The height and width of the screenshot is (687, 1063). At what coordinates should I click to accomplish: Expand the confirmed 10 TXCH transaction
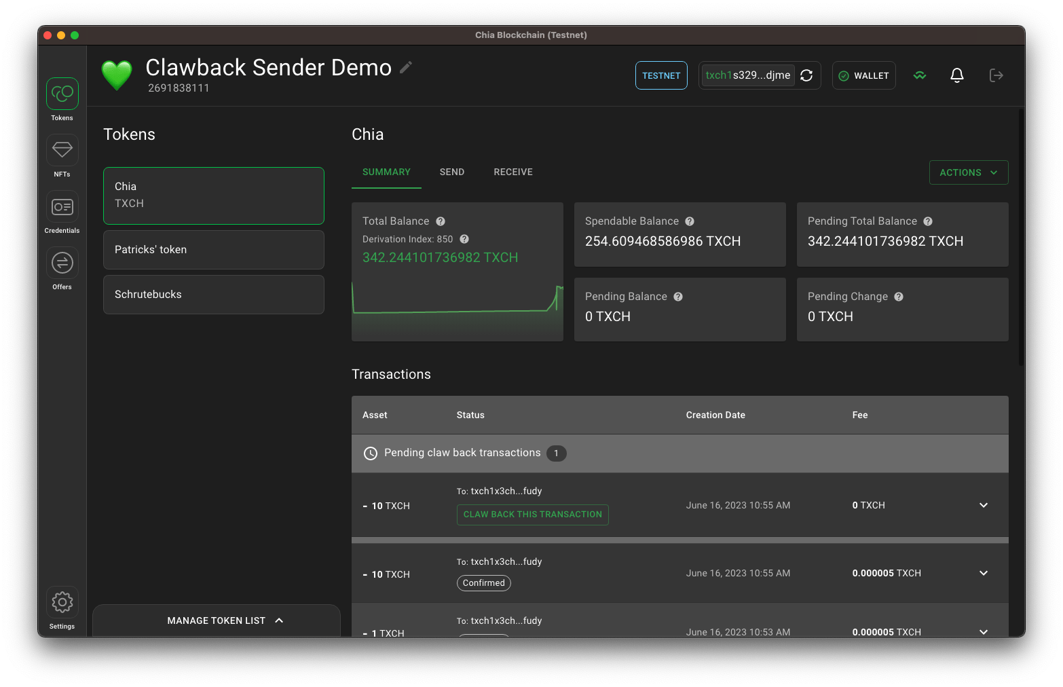pos(984,573)
